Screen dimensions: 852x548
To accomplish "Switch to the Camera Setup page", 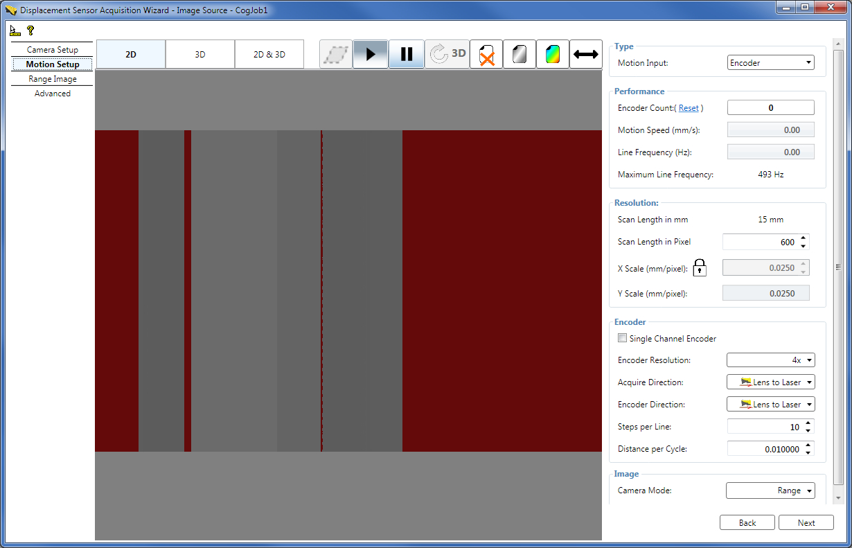I will [52, 50].
